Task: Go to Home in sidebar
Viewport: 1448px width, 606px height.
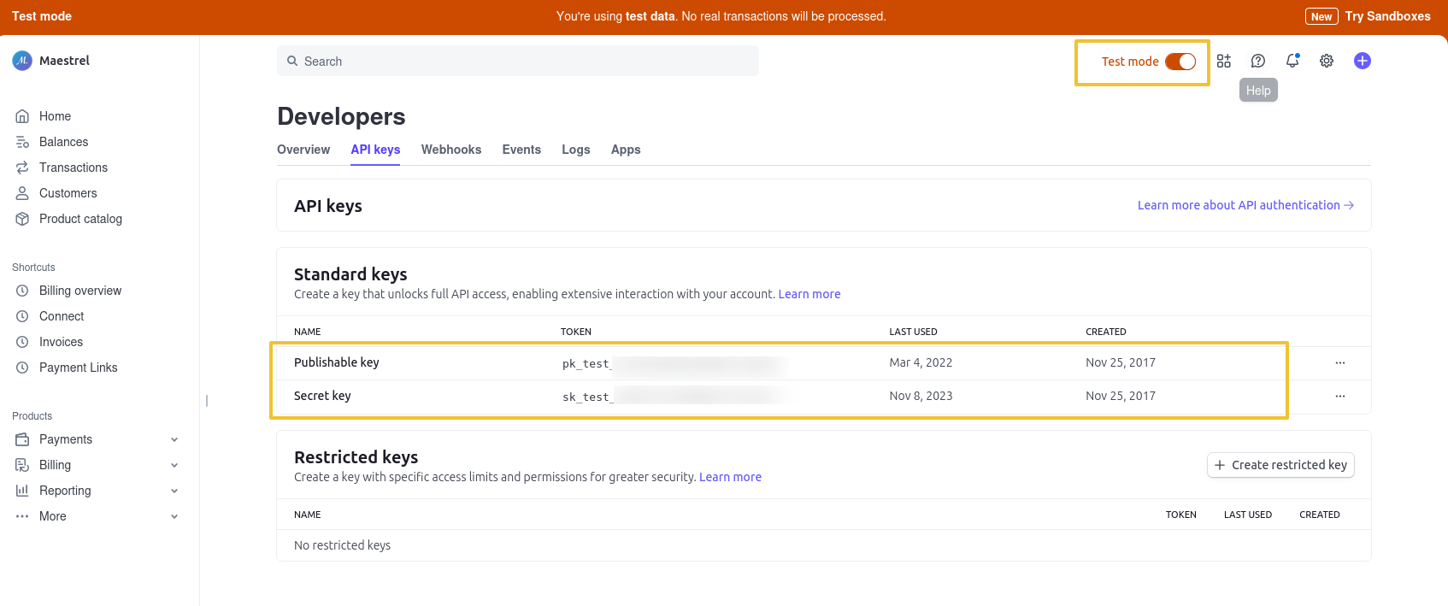Action: coord(55,116)
